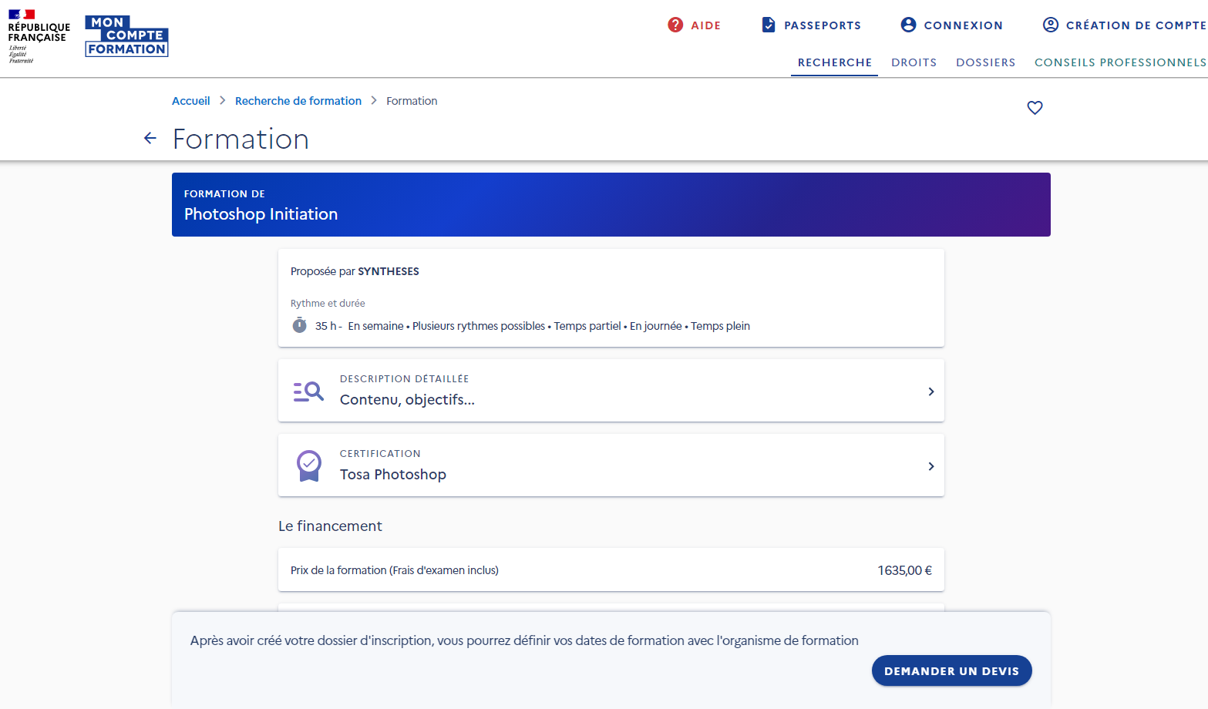This screenshot has width=1208, height=709.
Task: Click the Photoshop Initiation title
Action: click(x=261, y=214)
